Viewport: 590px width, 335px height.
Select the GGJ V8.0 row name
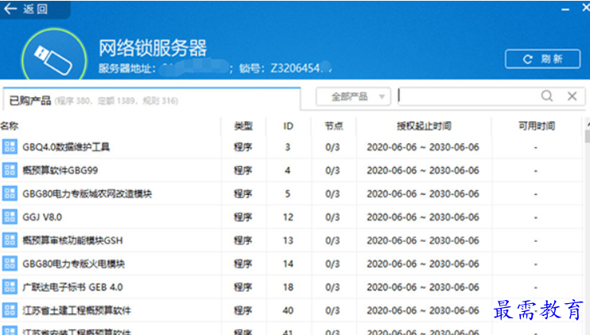pyautogui.click(x=42, y=217)
